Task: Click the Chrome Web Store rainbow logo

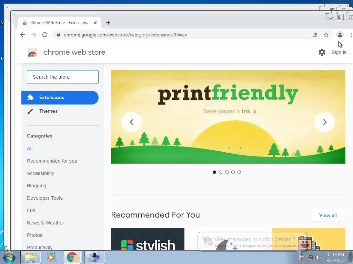Action: tap(32, 52)
